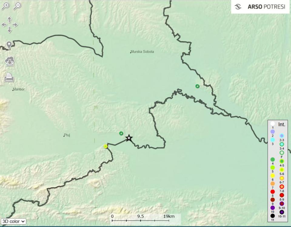The width and height of the screenshot is (291, 227).
Task: Click the zoom in magnifier icon
Action: [5, 6]
